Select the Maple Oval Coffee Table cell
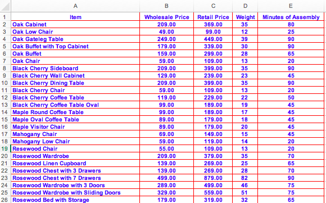This screenshot has width=326, height=203. coord(75,119)
